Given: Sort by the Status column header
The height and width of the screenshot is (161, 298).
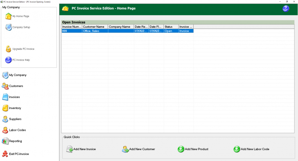Looking at the screenshot, I should click(171, 27).
